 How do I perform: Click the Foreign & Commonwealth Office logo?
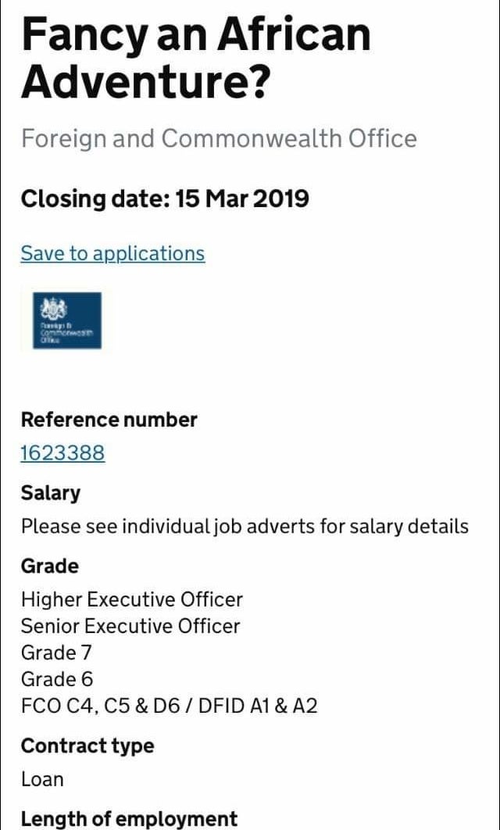coord(67,320)
